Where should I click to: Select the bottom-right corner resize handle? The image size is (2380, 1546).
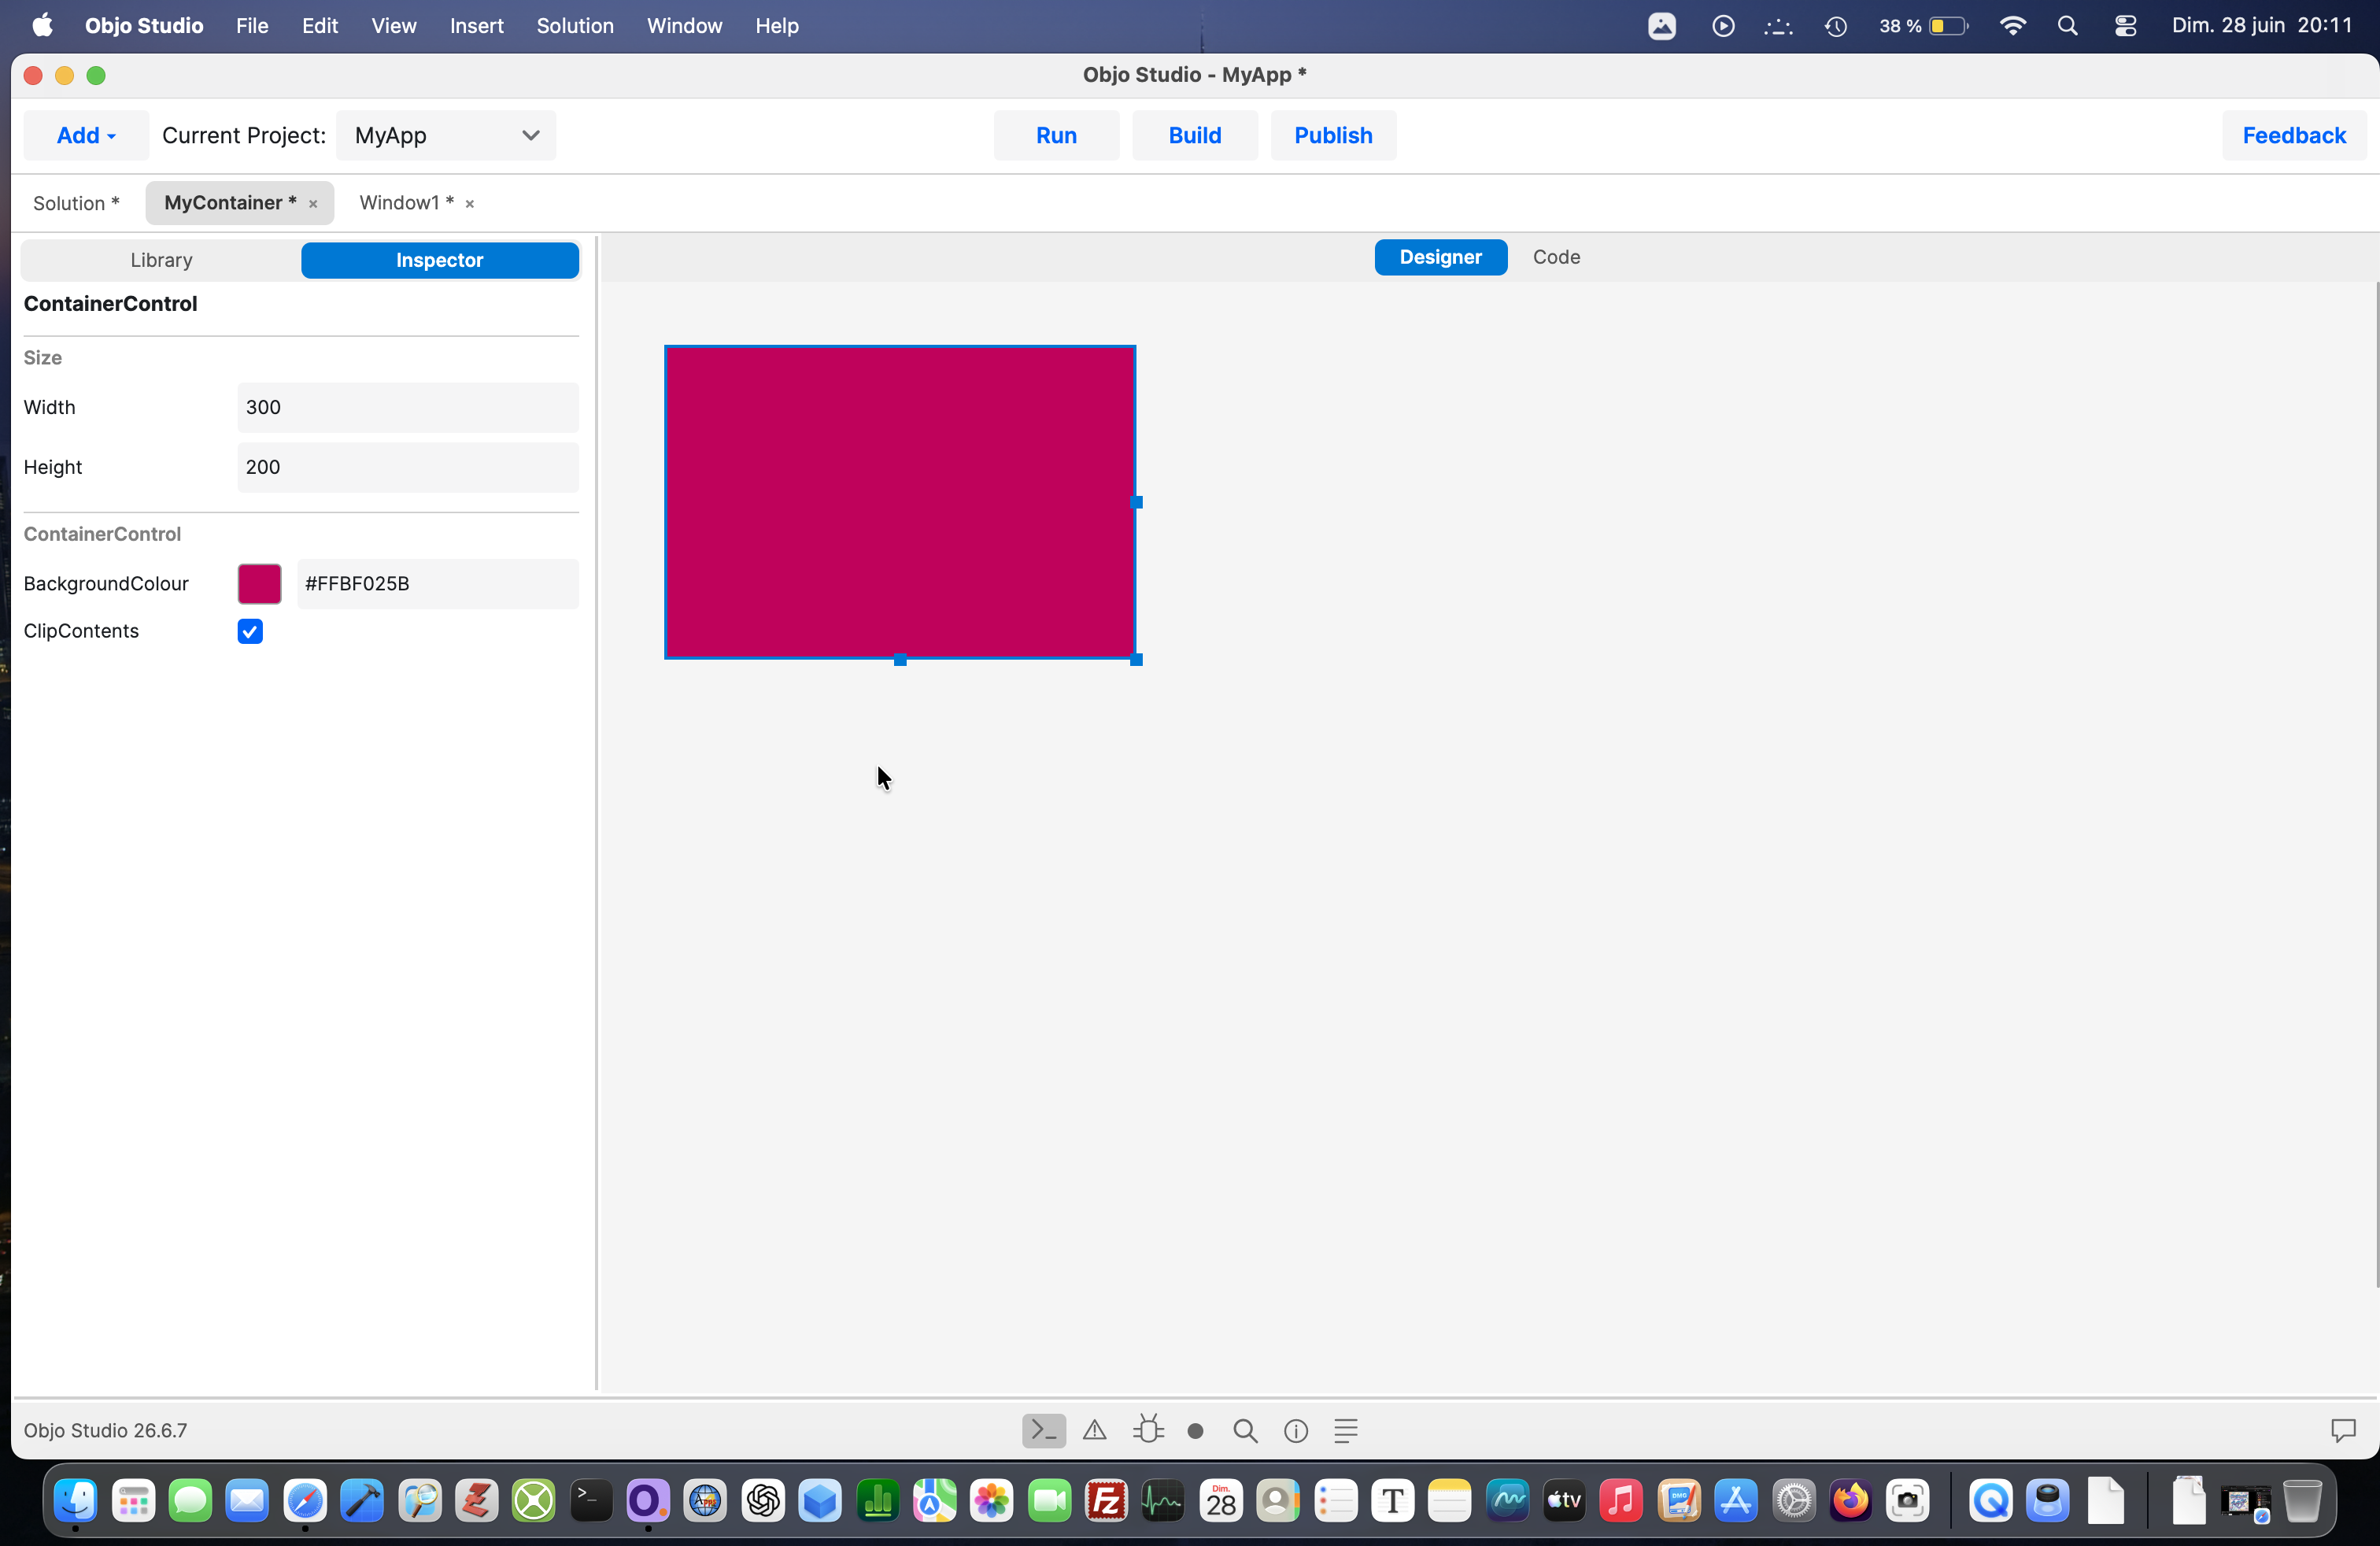click(1136, 660)
